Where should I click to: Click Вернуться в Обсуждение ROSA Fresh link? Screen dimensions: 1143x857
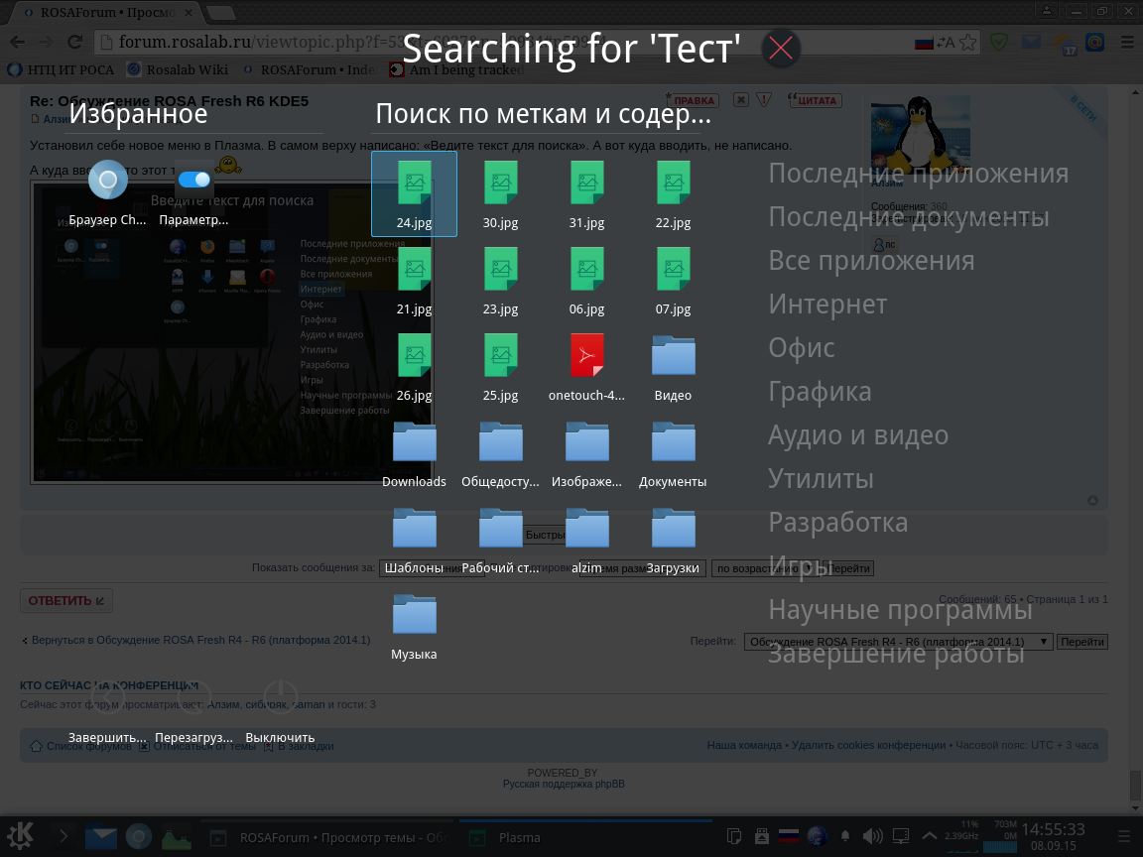click(x=200, y=640)
